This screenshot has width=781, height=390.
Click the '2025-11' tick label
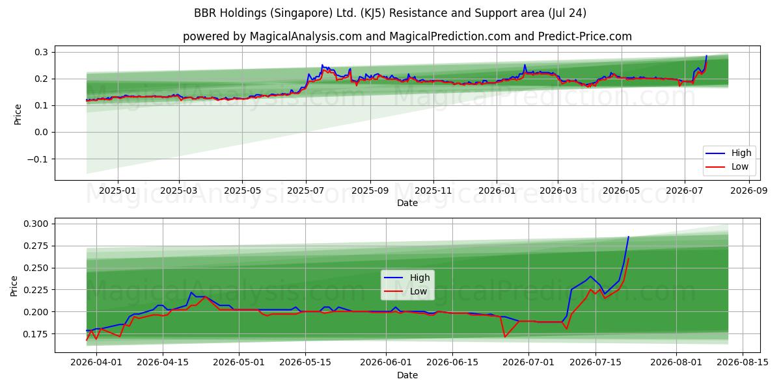pyautogui.click(x=433, y=190)
